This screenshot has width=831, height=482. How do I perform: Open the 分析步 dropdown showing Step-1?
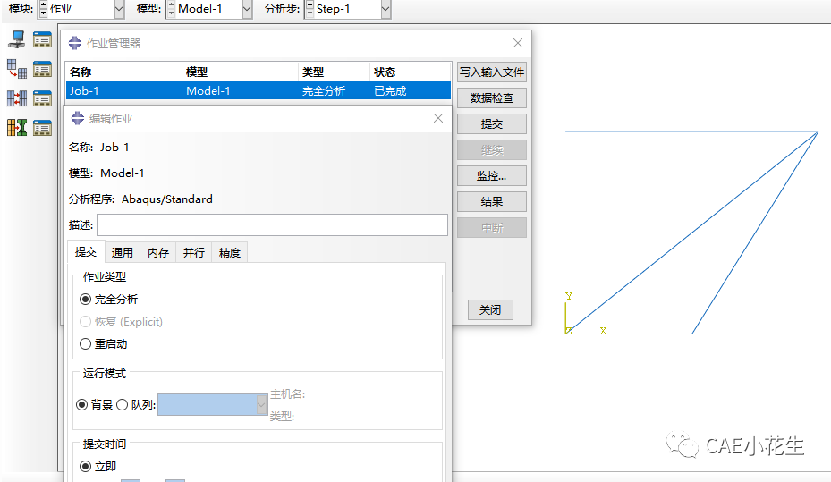click(386, 9)
